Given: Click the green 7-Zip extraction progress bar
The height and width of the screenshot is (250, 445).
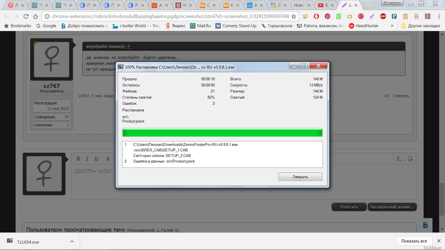Looking at the screenshot, I should [x=222, y=132].
